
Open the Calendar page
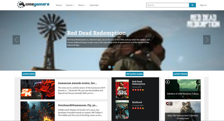click(94, 5)
